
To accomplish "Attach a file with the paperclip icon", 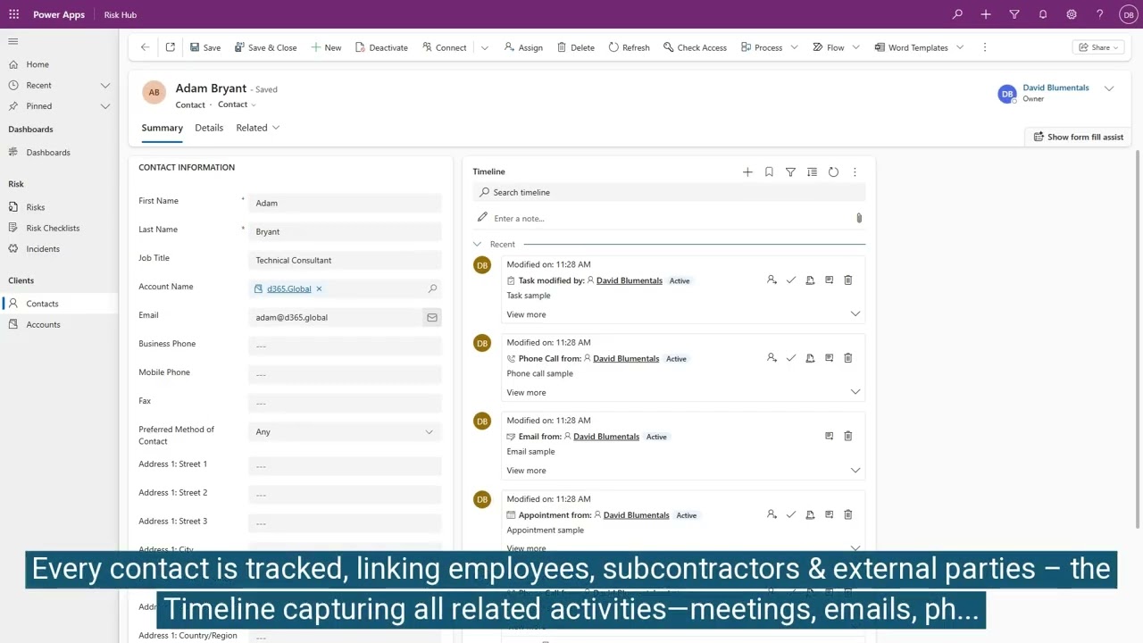I will [859, 218].
